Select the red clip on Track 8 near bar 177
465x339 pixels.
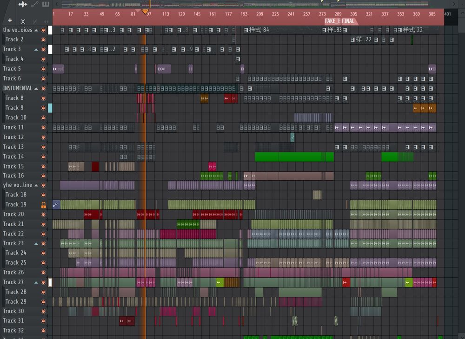point(231,98)
